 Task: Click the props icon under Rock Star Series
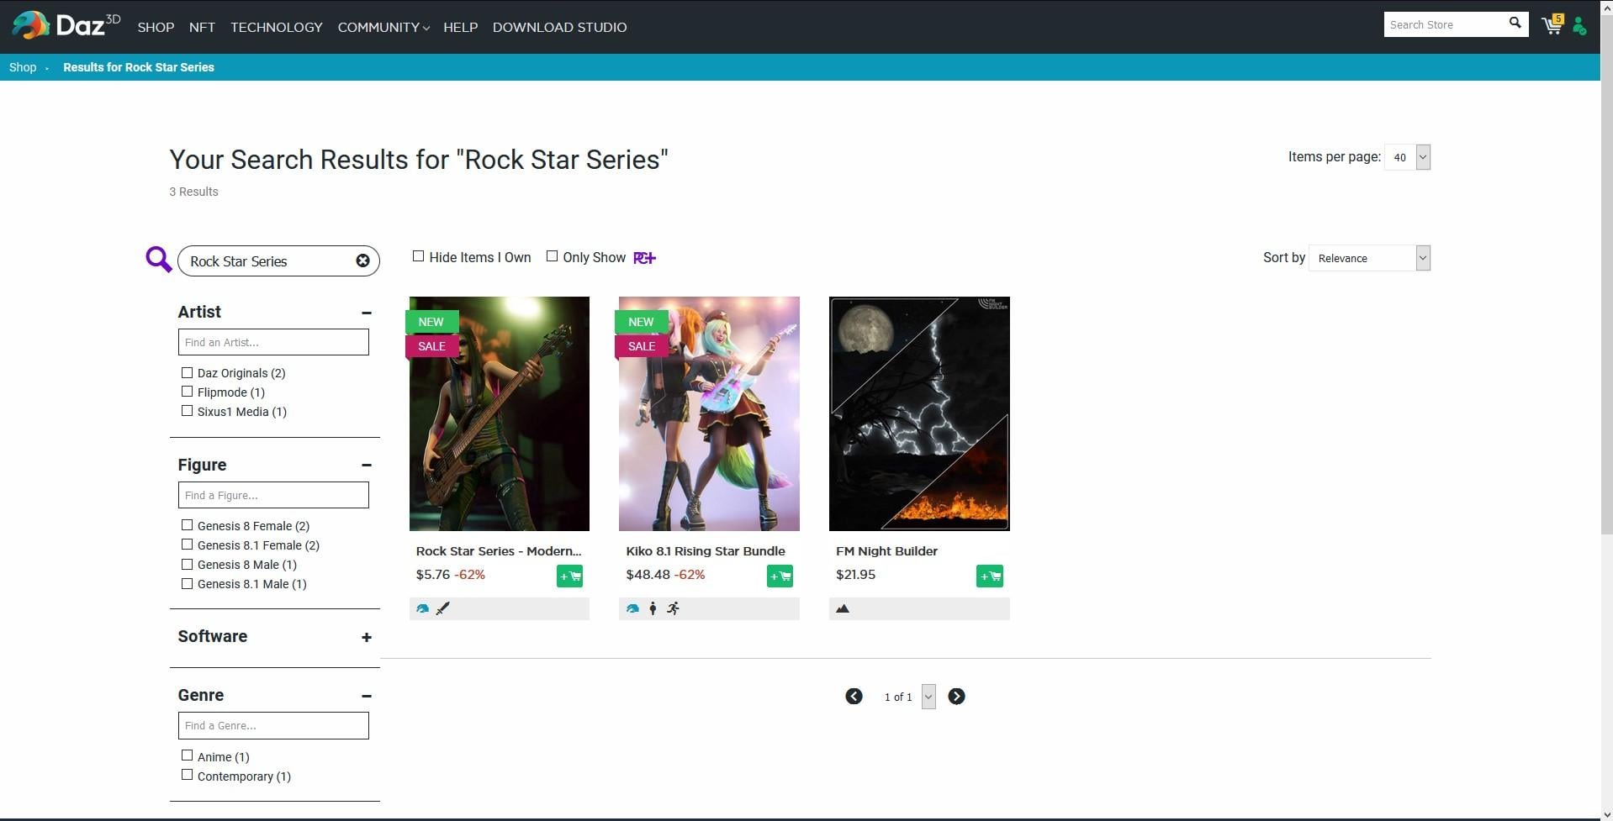[x=442, y=608]
